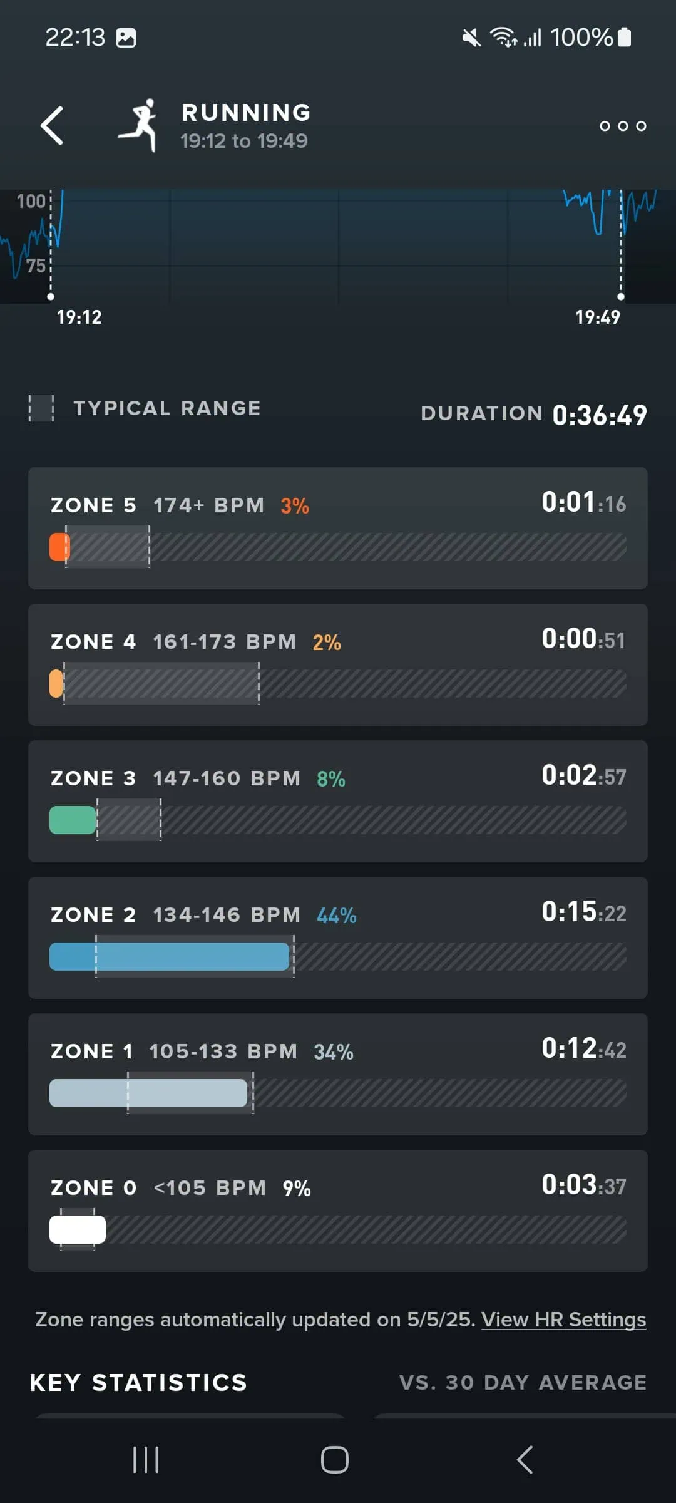Viewport: 676px width, 1503px height.
Task: Tap the white Zone 0 bar
Action: coord(78,1230)
